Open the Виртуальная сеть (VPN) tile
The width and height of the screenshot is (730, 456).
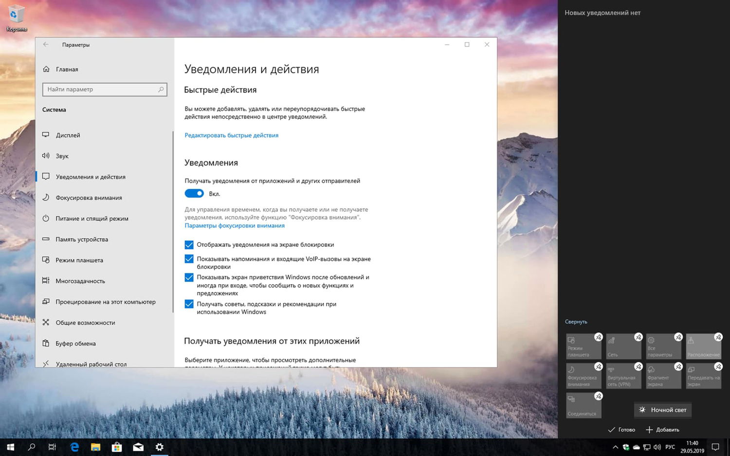click(623, 376)
